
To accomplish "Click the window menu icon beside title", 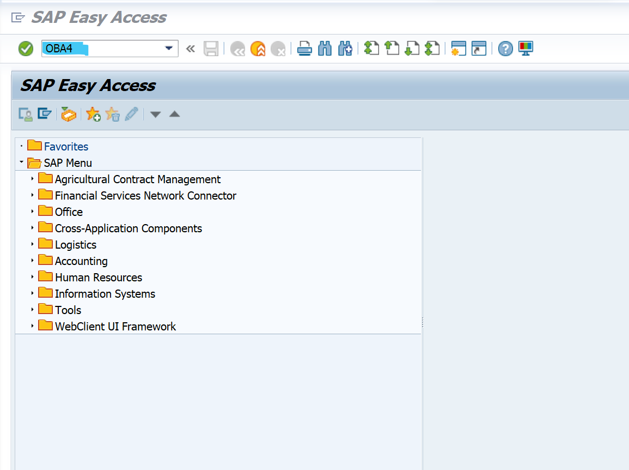I will (18, 17).
